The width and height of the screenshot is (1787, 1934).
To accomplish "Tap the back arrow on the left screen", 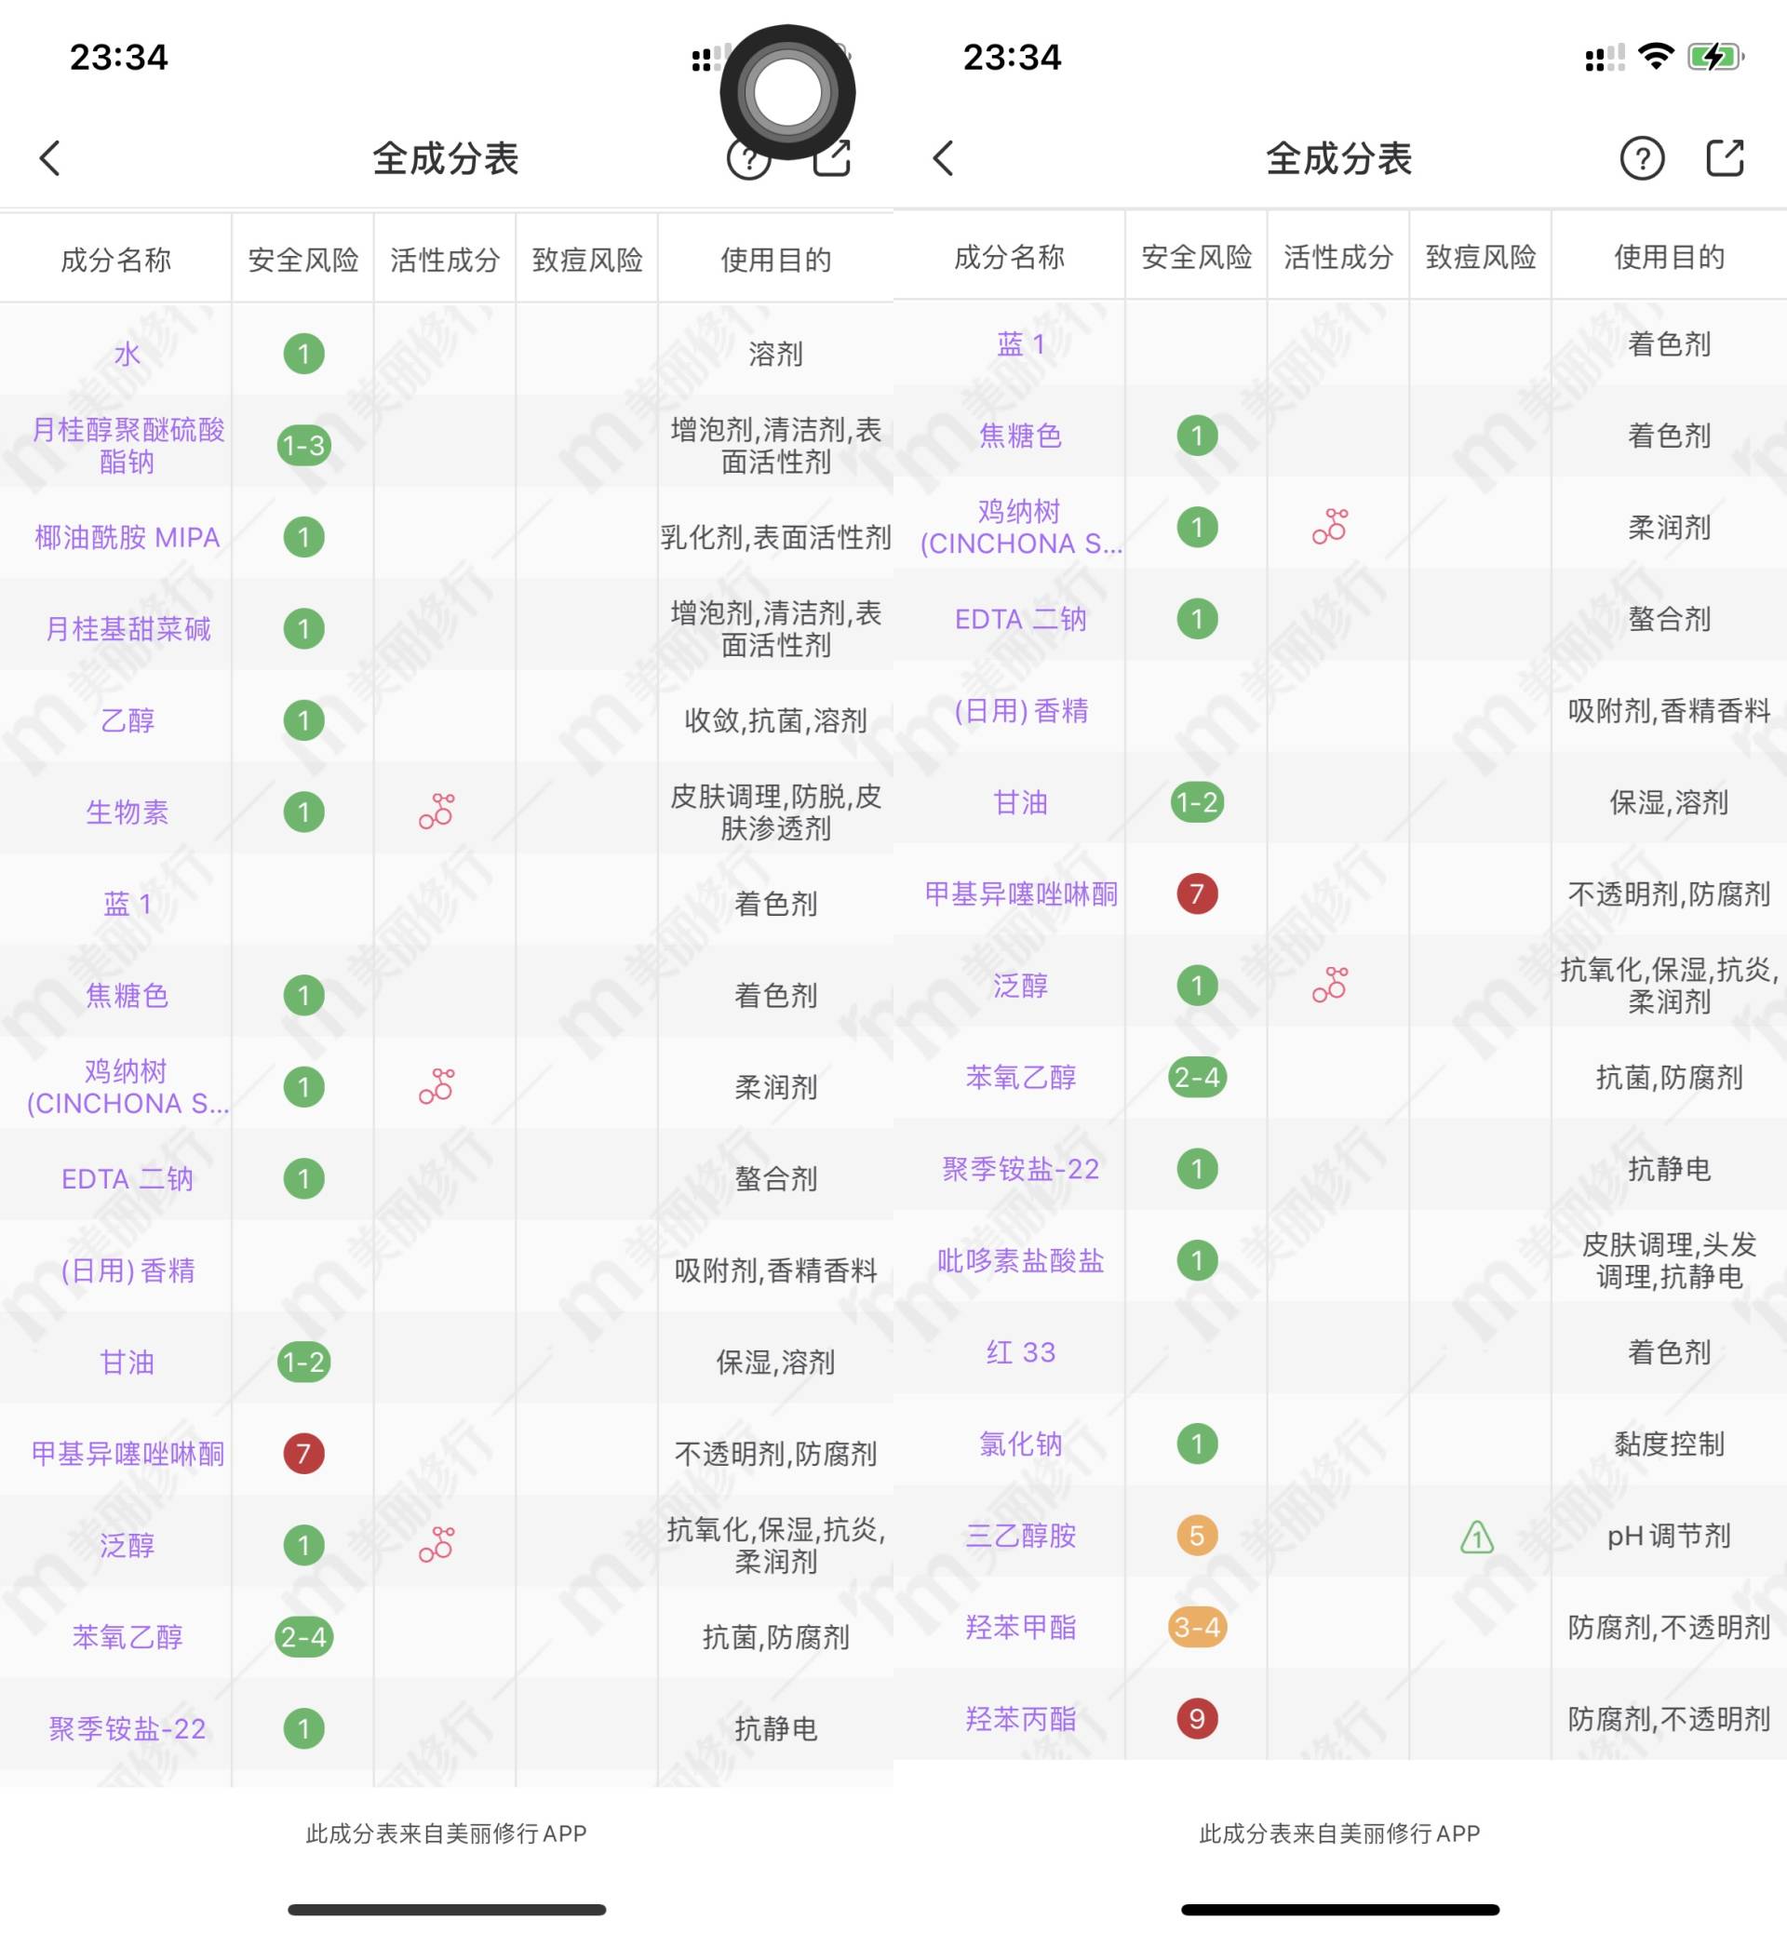I will (50, 157).
